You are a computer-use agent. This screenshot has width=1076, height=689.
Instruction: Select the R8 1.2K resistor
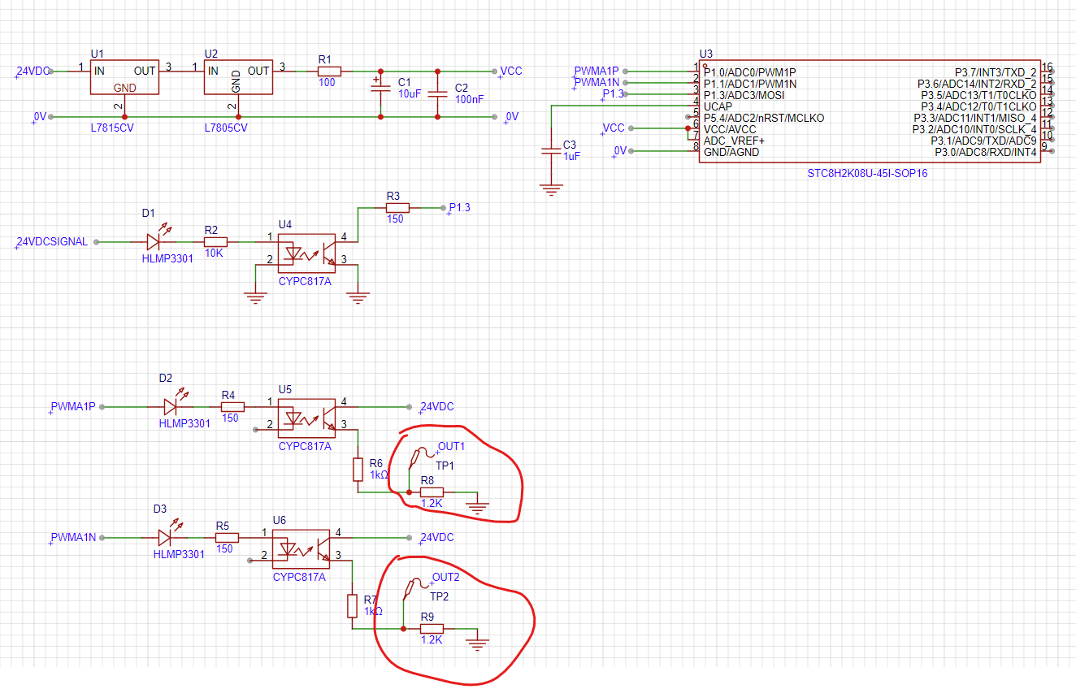point(432,492)
